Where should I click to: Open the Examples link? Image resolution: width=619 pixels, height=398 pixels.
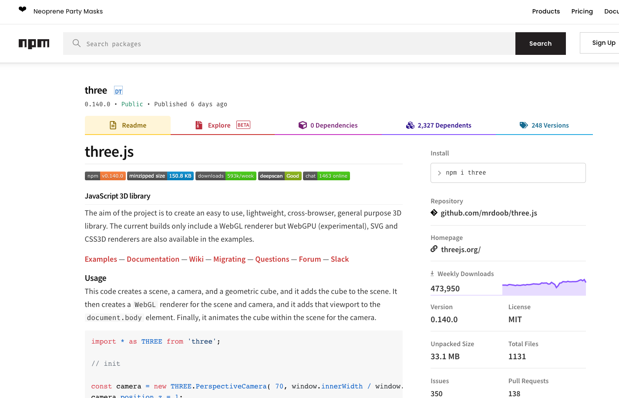[101, 259]
